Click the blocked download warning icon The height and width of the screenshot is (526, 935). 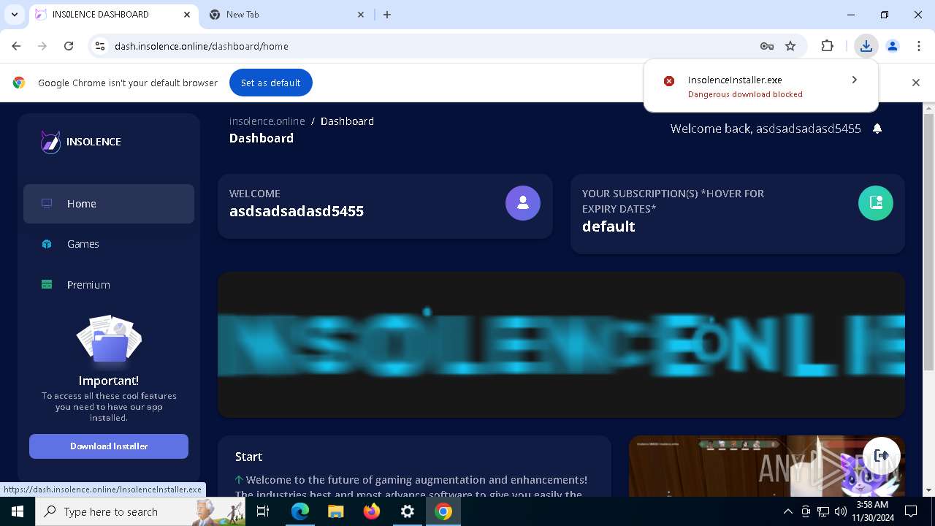pyautogui.click(x=669, y=80)
